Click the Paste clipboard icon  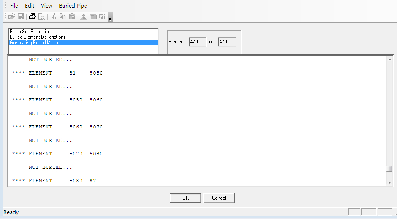72,17
